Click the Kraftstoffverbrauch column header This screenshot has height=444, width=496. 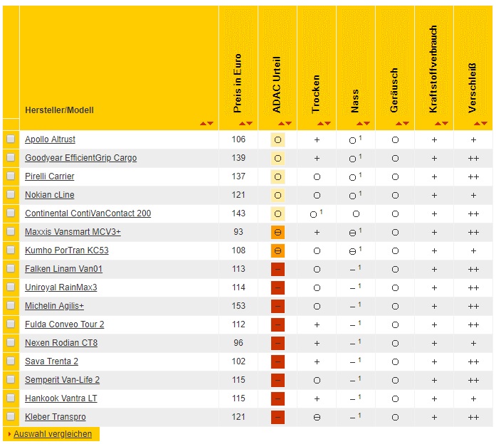[x=433, y=69]
